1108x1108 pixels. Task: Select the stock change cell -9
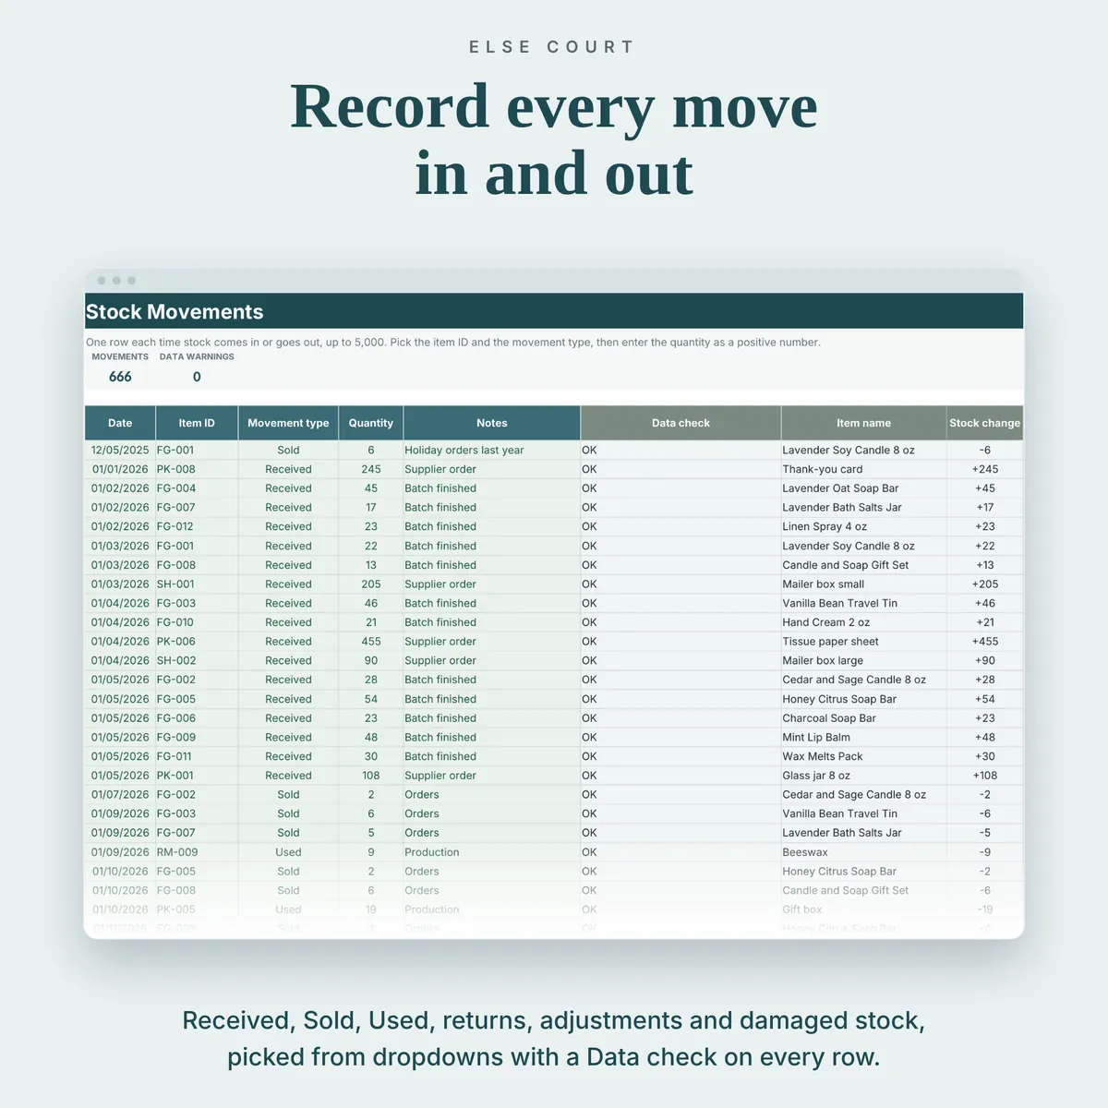point(985,852)
